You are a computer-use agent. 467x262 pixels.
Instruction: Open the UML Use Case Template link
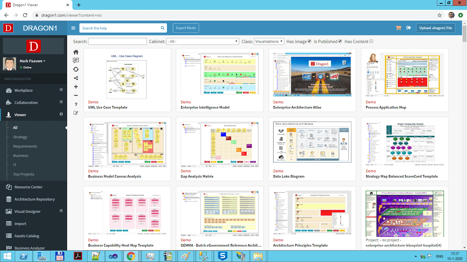click(108, 107)
